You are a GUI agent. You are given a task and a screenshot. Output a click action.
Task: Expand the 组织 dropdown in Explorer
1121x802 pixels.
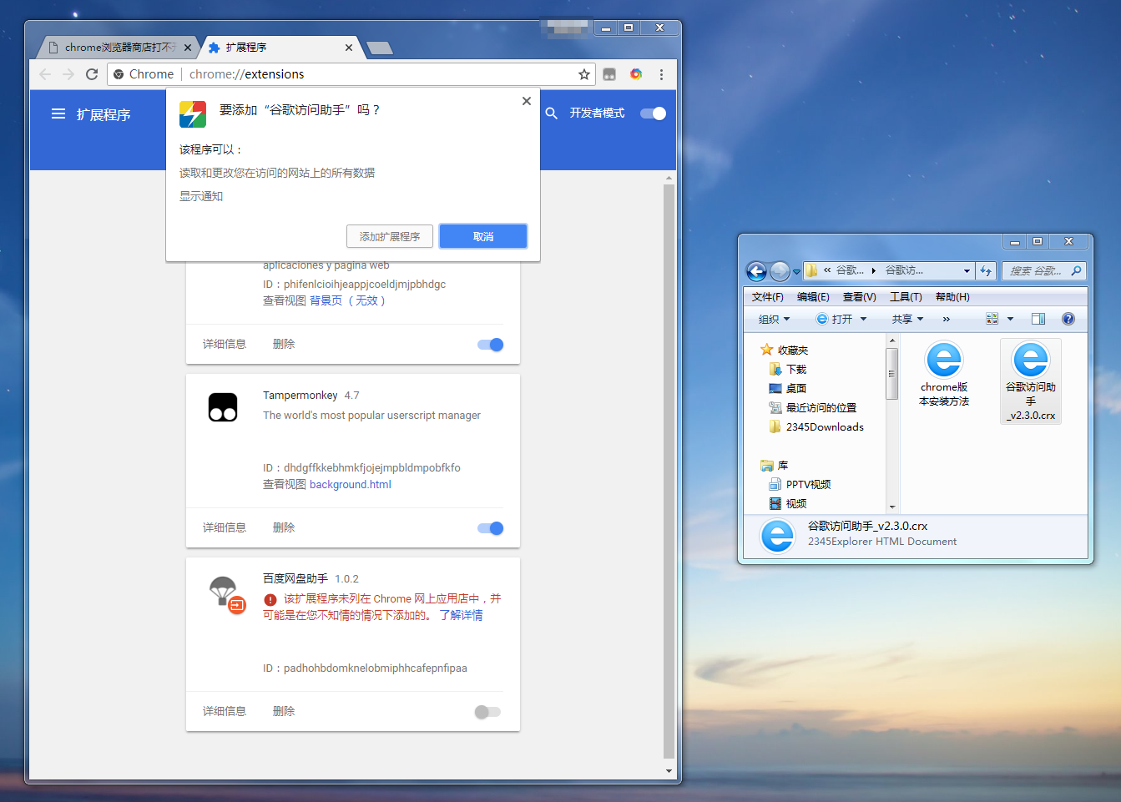772,318
